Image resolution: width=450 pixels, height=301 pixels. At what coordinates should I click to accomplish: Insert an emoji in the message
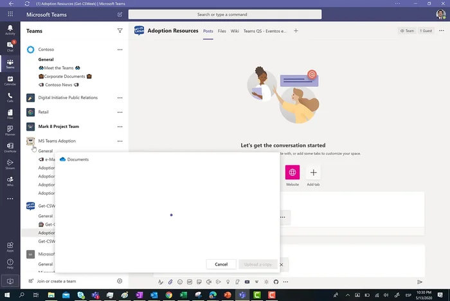tap(180, 282)
